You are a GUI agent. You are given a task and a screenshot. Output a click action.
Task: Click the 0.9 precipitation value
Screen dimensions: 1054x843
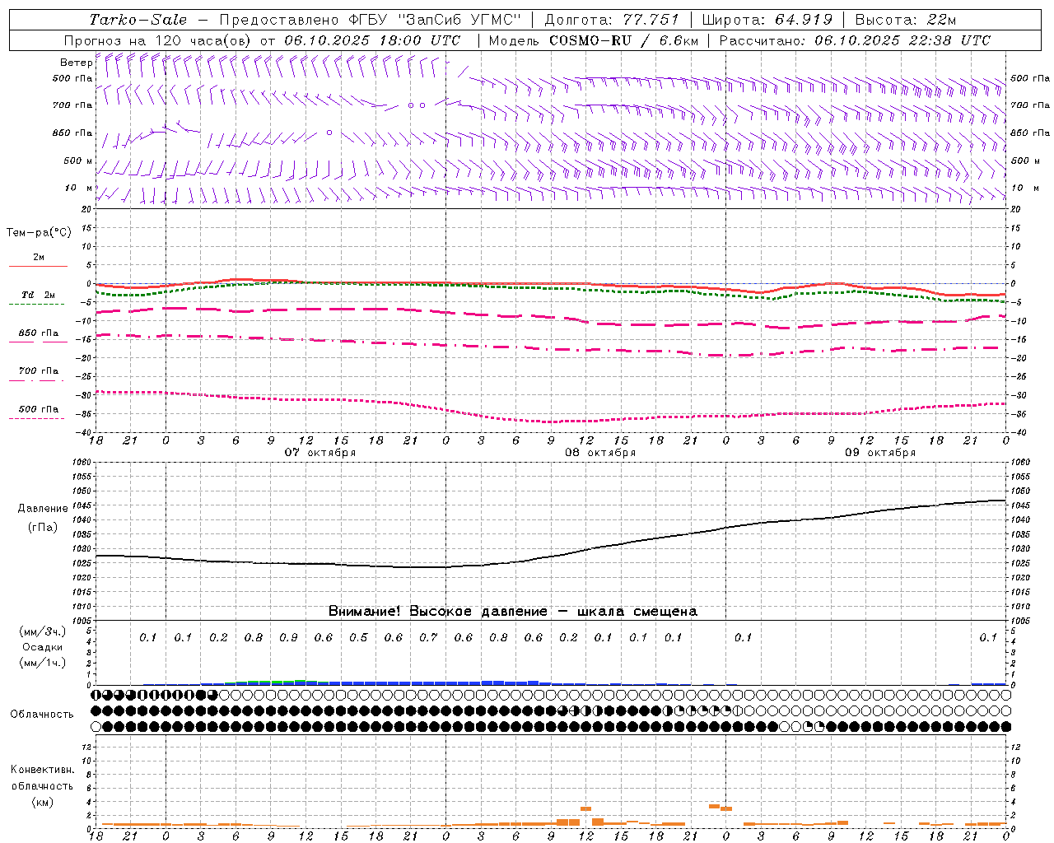(288, 638)
